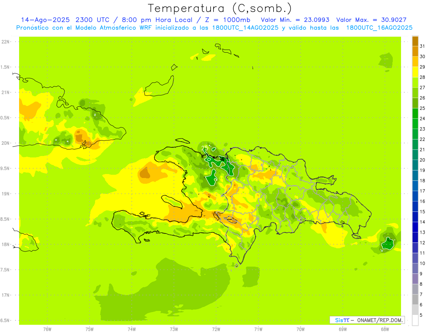
Task: Click the '73W' longitude axis label
Action: (174, 329)
